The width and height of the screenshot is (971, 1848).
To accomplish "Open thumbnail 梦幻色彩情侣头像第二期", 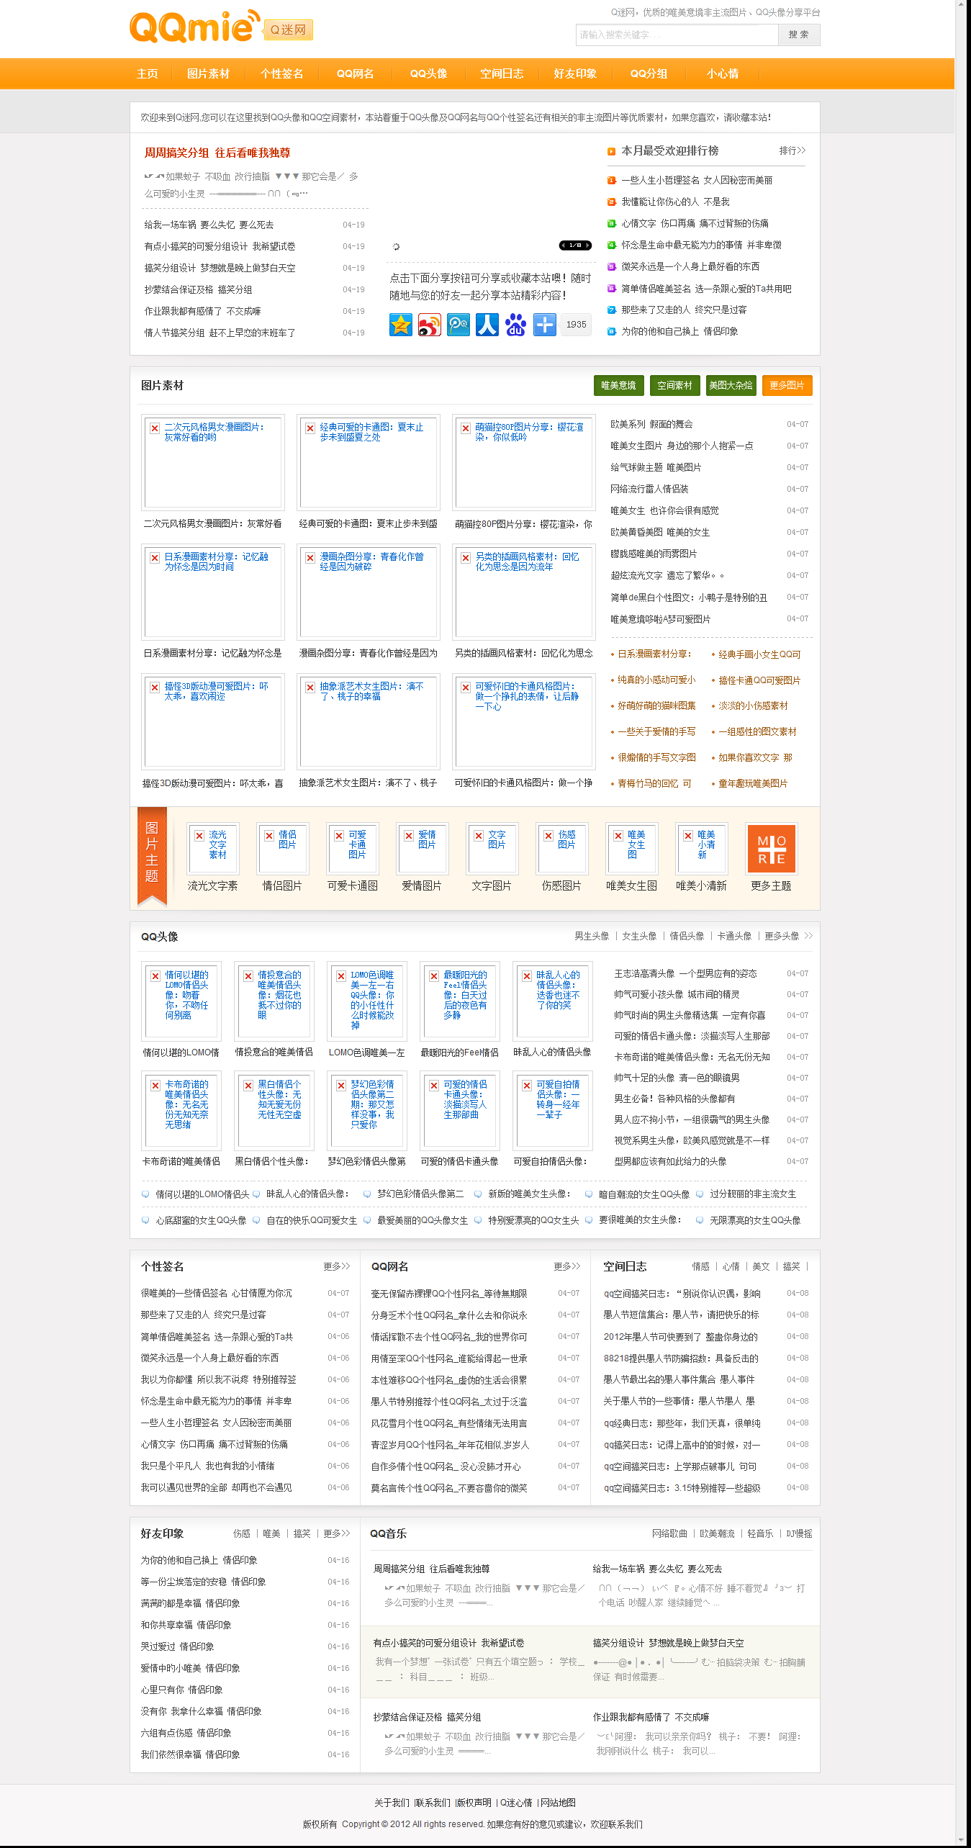I will (367, 1110).
